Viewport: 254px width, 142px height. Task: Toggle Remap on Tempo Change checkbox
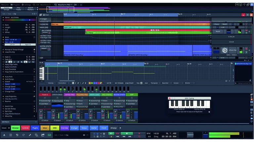34,50
